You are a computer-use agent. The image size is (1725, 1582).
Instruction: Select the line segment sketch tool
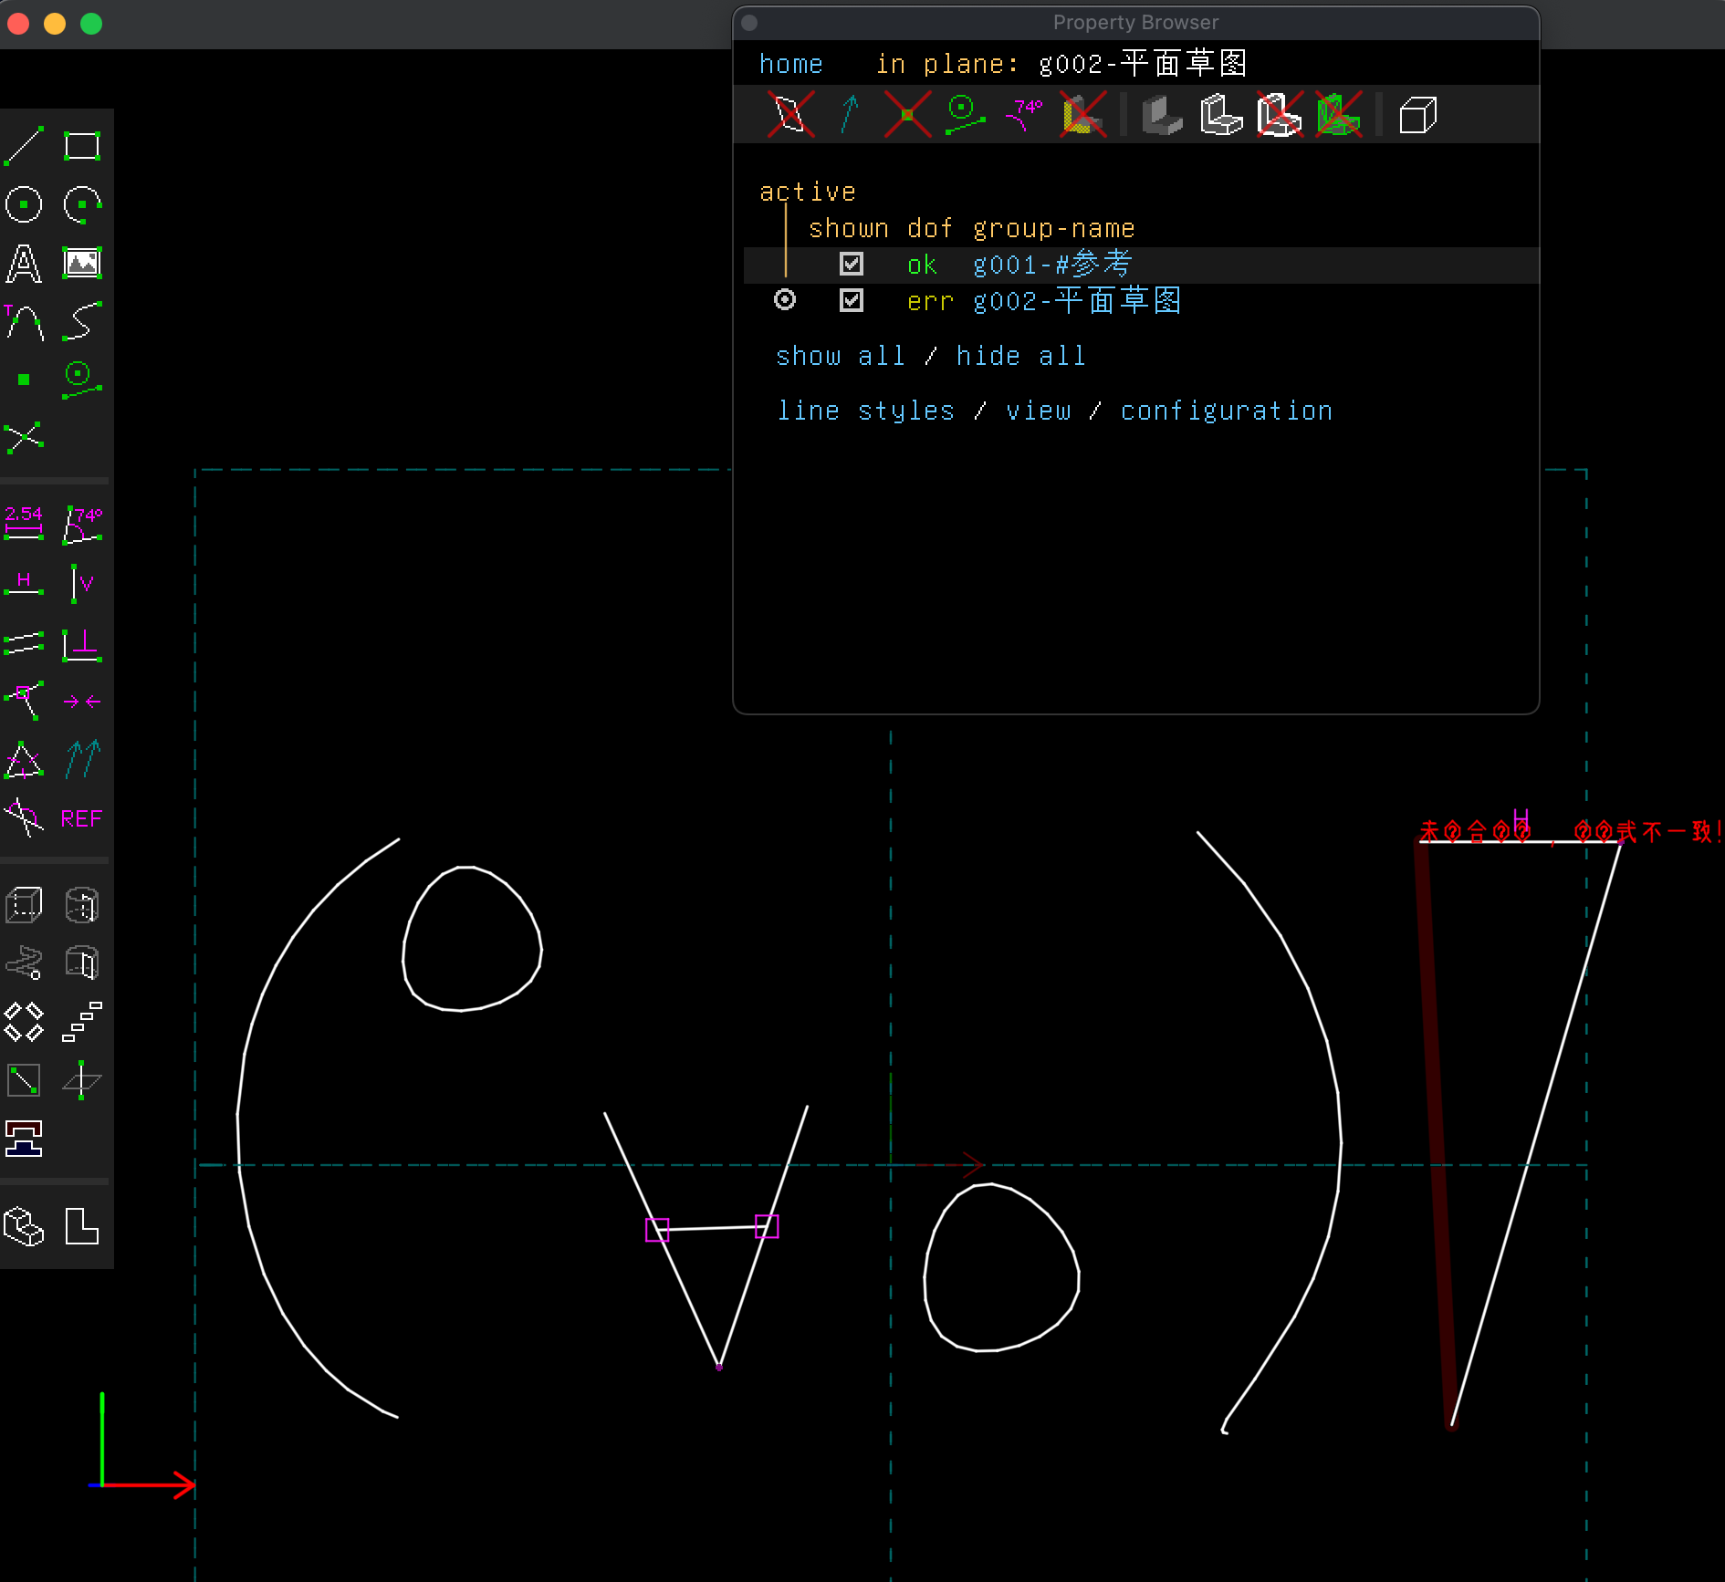(x=25, y=146)
